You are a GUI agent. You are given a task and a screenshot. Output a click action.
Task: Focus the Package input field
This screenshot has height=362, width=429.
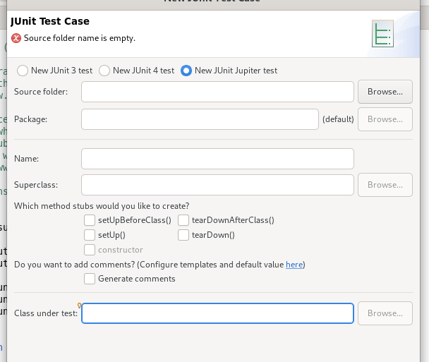(x=200, y=119)
